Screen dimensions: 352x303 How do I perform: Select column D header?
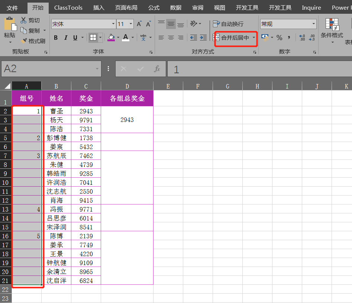(x=127, y=86)
